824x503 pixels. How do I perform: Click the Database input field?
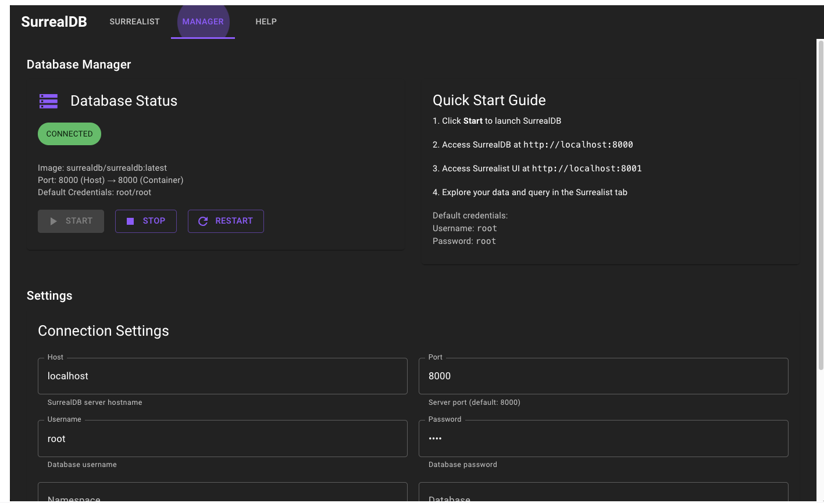(x=604, y=497)
